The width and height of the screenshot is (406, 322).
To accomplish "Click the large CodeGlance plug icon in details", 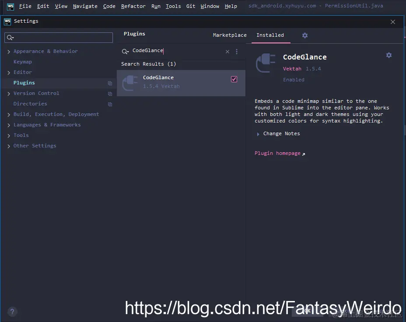I will pos(266,63).
